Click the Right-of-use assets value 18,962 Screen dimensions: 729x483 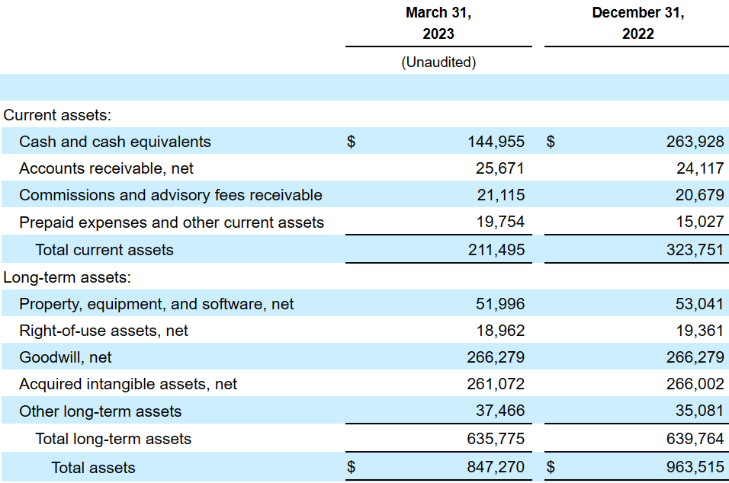click(x=500, y=331)
